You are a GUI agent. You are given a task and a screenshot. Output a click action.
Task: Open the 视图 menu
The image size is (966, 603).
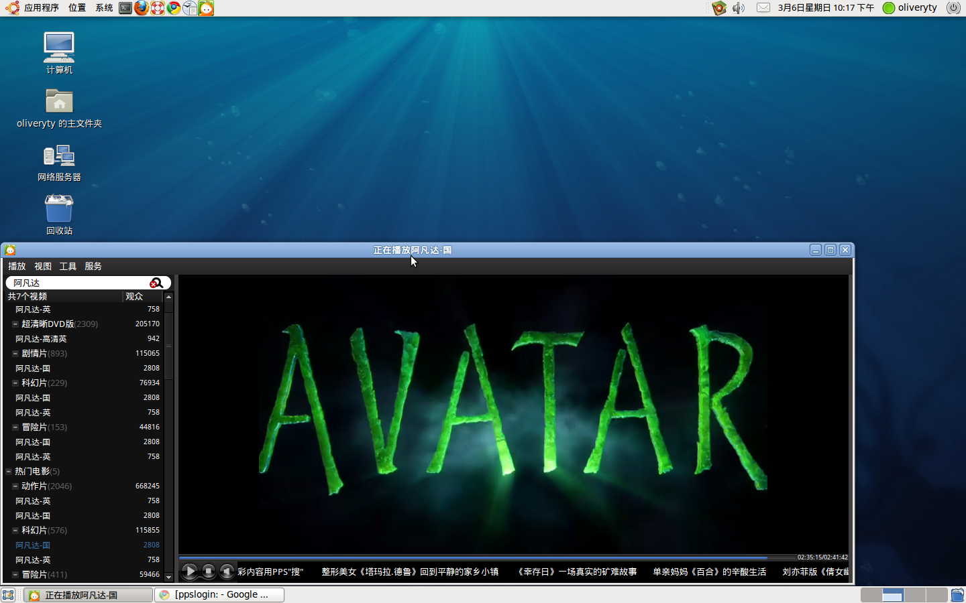click(43, 267)
